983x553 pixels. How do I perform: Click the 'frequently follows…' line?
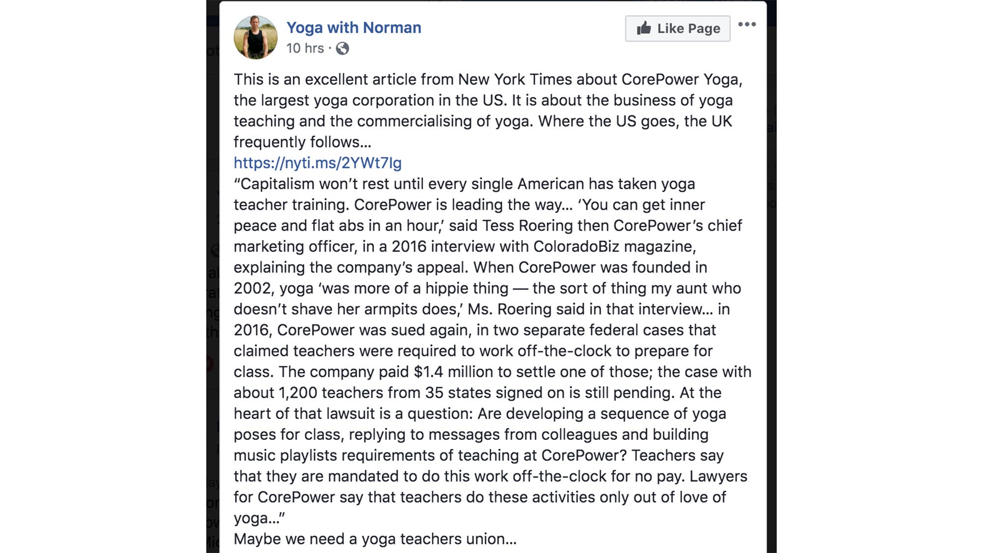click(x=302, y=142)
